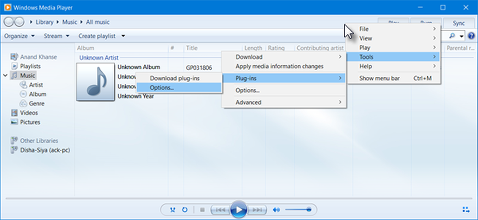Click Music in the breadcrumb
478x220 pixels.
tap(70, 22)
